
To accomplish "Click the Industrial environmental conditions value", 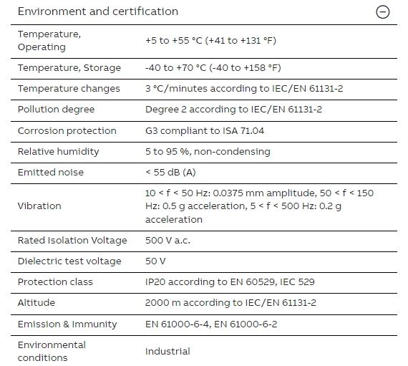I will click(x=167, y=352).
